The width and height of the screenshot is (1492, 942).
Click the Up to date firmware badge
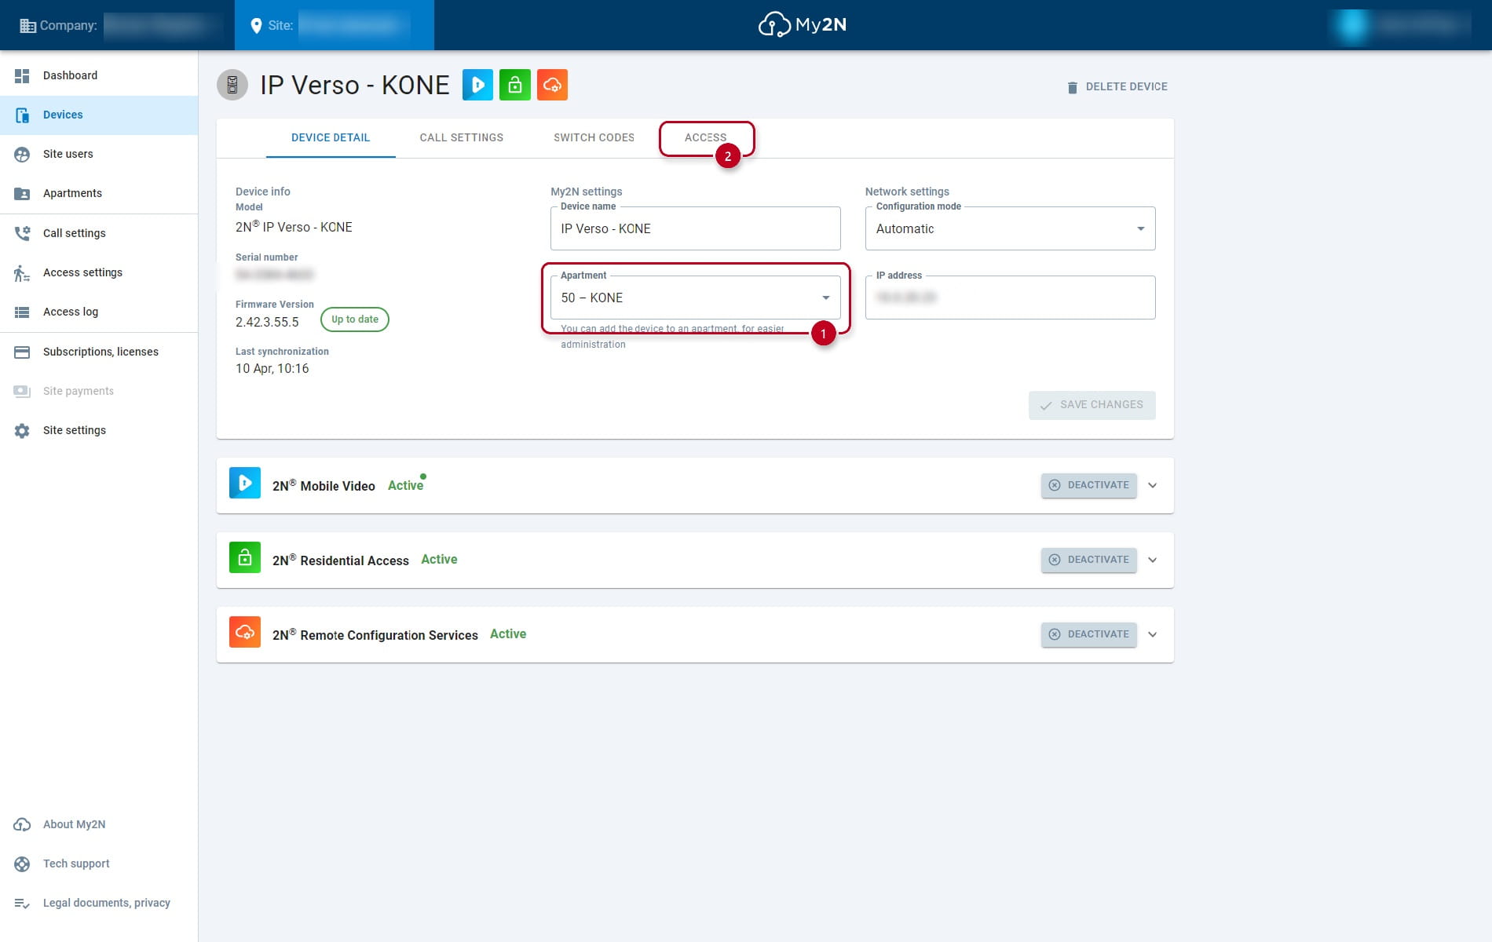[355, 319]
